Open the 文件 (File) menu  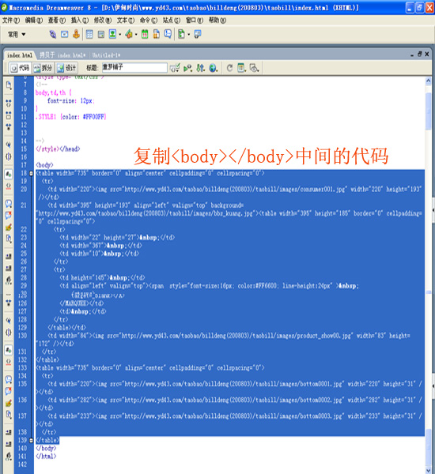tap(11, 21)
